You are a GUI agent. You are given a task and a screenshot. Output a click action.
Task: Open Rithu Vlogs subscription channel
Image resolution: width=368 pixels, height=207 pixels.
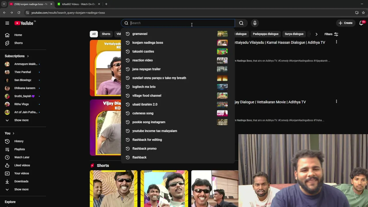tap(23, 104)
